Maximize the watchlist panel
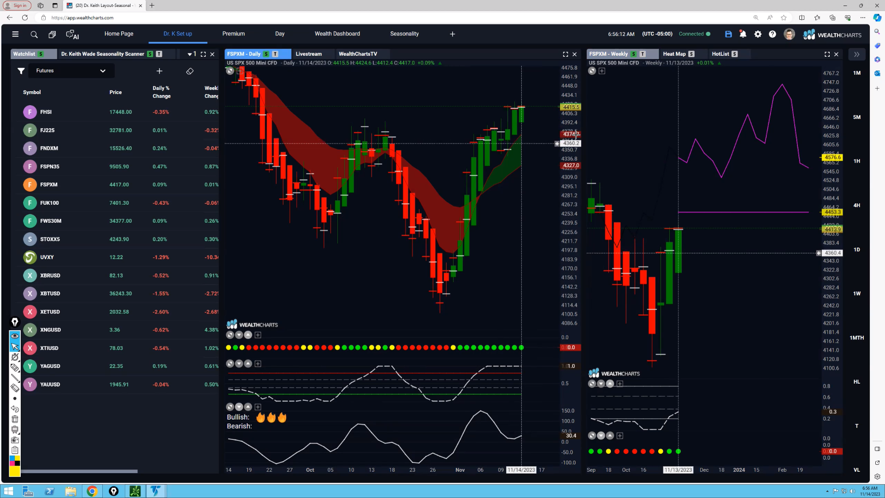This screenshot has height=498, width=885. tap(203, 54)
